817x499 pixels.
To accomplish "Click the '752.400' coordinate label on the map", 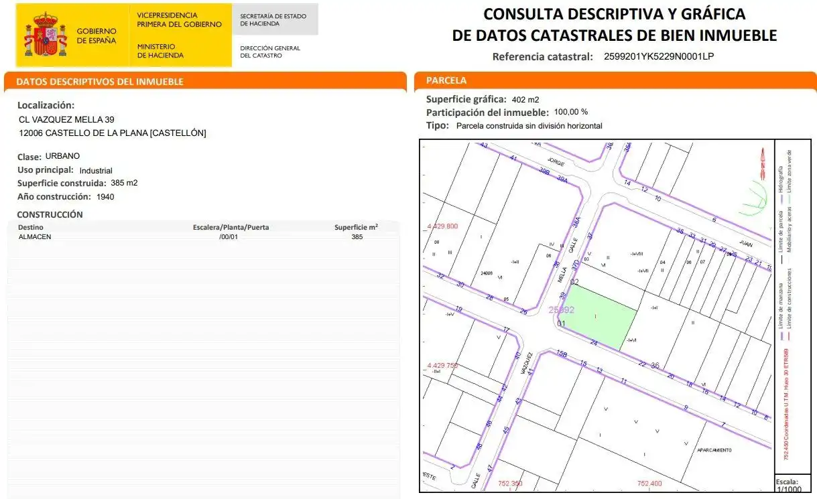I will pyautogui.click(x=649, y=483).
